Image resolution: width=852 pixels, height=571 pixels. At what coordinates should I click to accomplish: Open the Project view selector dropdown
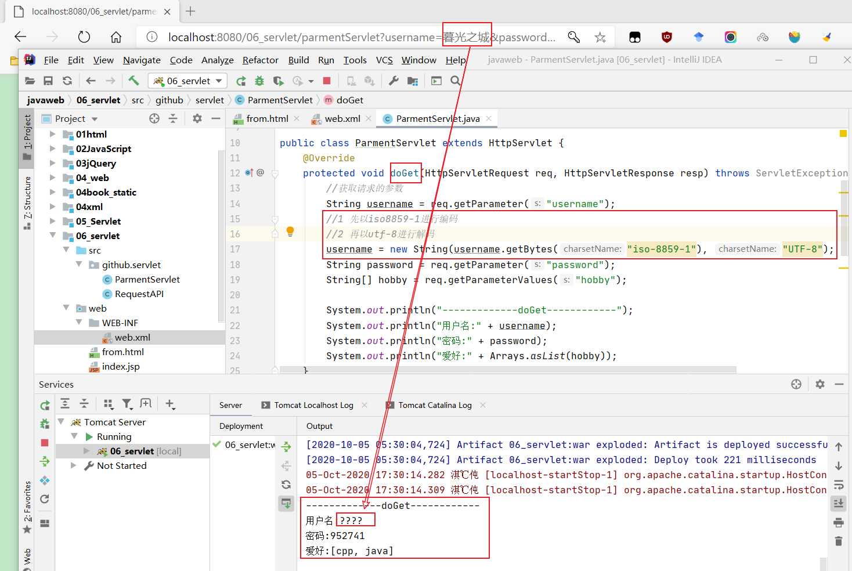tap(69, 118)
